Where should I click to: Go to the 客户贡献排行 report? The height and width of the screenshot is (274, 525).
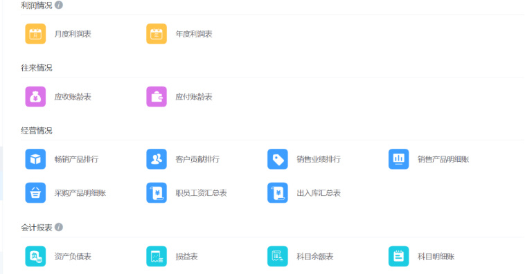click(197, 159)
